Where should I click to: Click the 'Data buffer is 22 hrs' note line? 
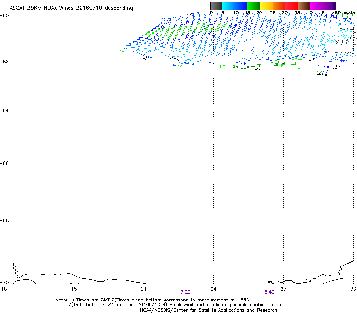[x=175, y=305]
